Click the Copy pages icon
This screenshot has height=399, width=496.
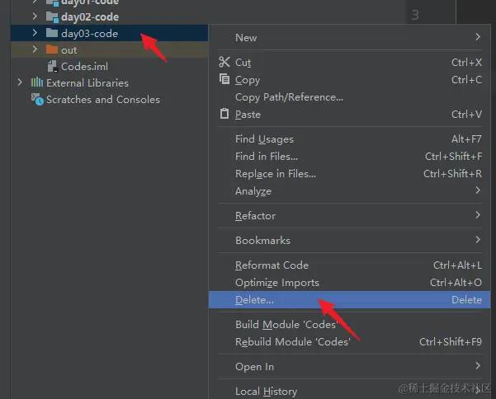(x=224, y=79)
